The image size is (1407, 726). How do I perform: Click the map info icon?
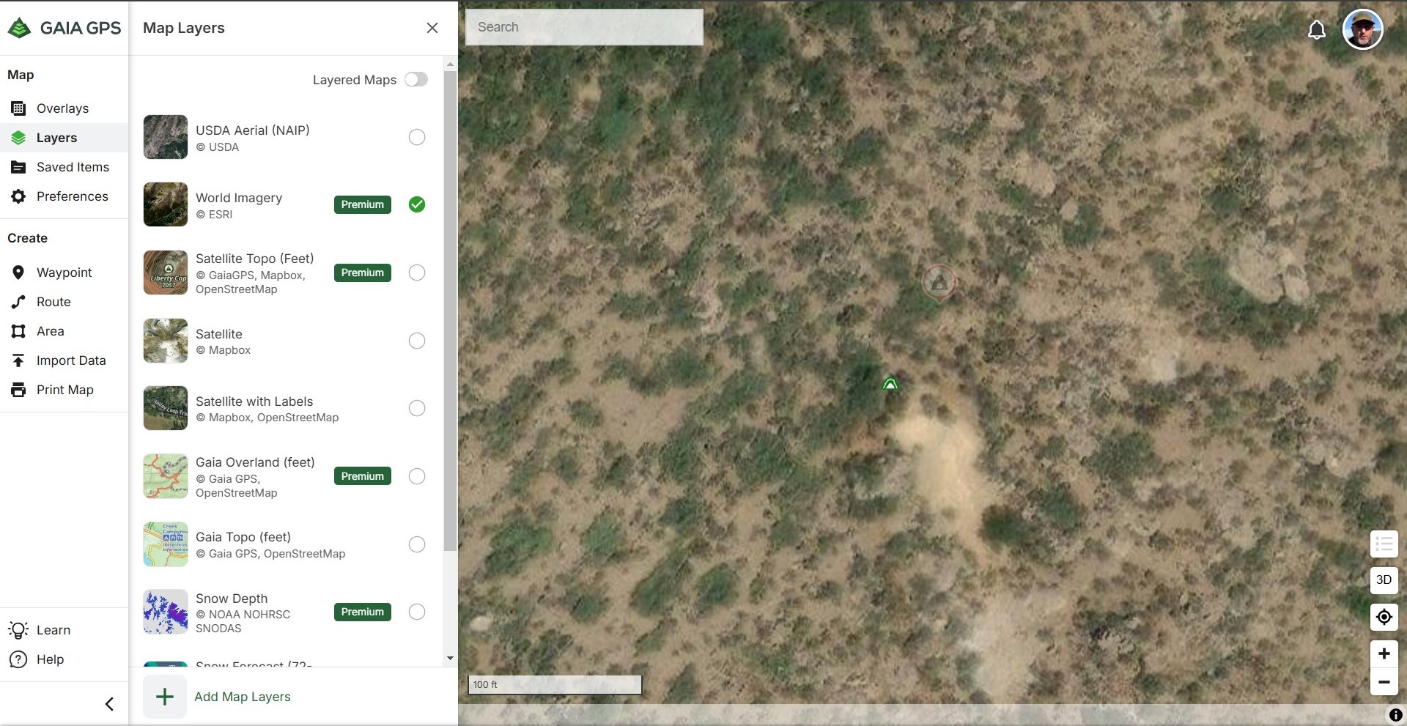[x=1395, y=715]
